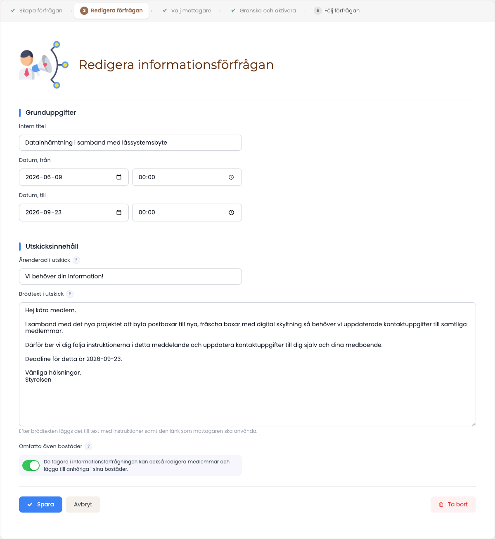The image size is (495, 539).
Task: Show help for Omfatta även bostäder
Action: (x=88, y=446)
